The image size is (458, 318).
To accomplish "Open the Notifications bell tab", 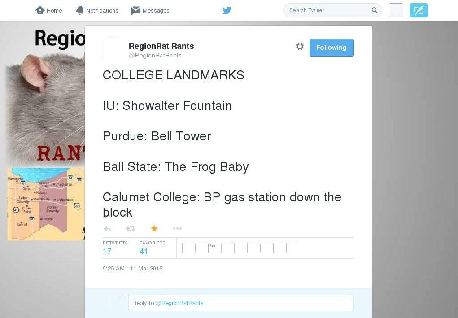I will [97, 10].
